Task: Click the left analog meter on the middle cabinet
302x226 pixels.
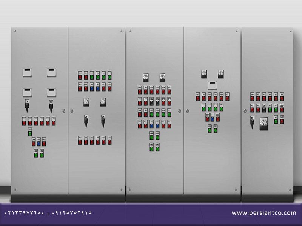Action: tap(146, 78)
